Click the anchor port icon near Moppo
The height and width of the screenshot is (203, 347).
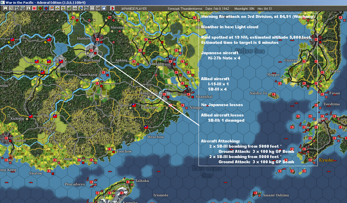276,81
